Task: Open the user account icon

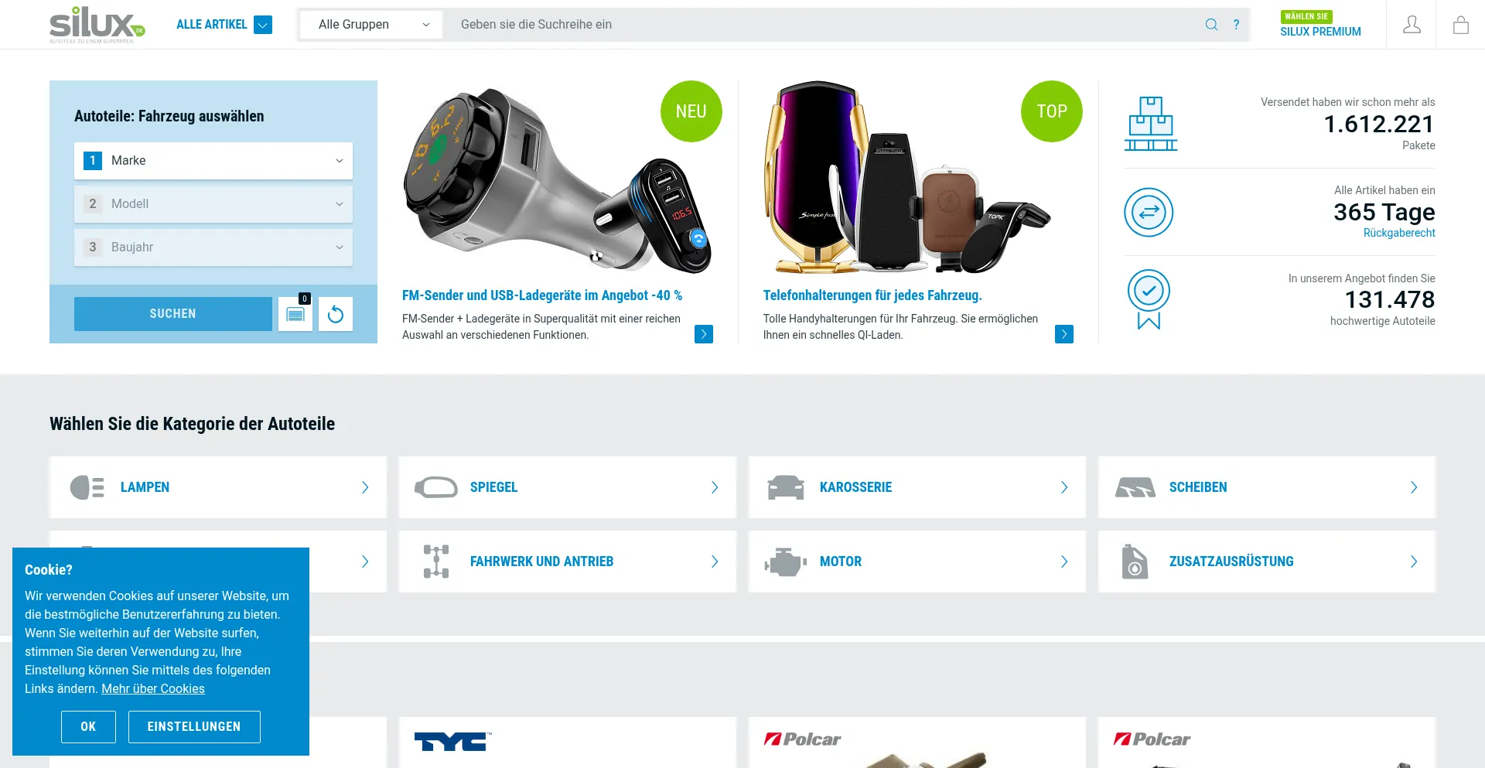Action: [1412, 25]
